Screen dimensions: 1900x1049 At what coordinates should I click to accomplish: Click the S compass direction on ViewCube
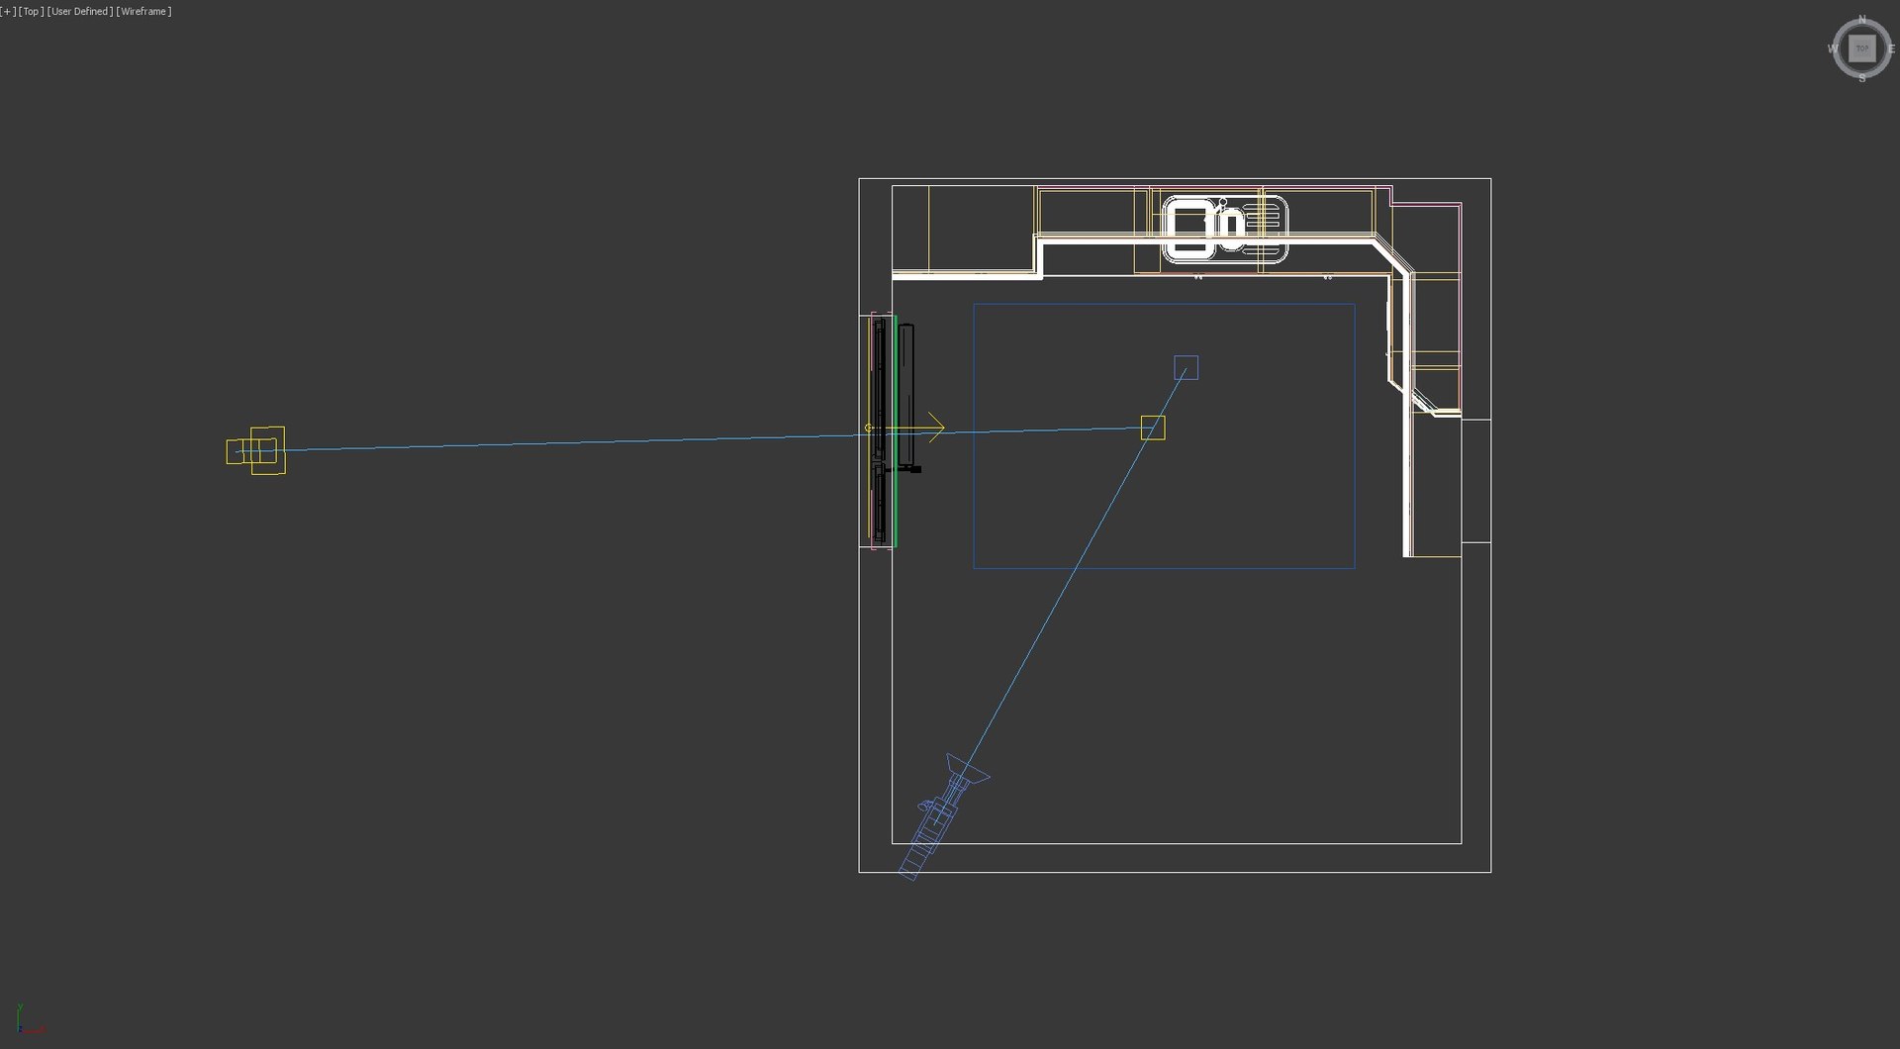(1861, 78)
